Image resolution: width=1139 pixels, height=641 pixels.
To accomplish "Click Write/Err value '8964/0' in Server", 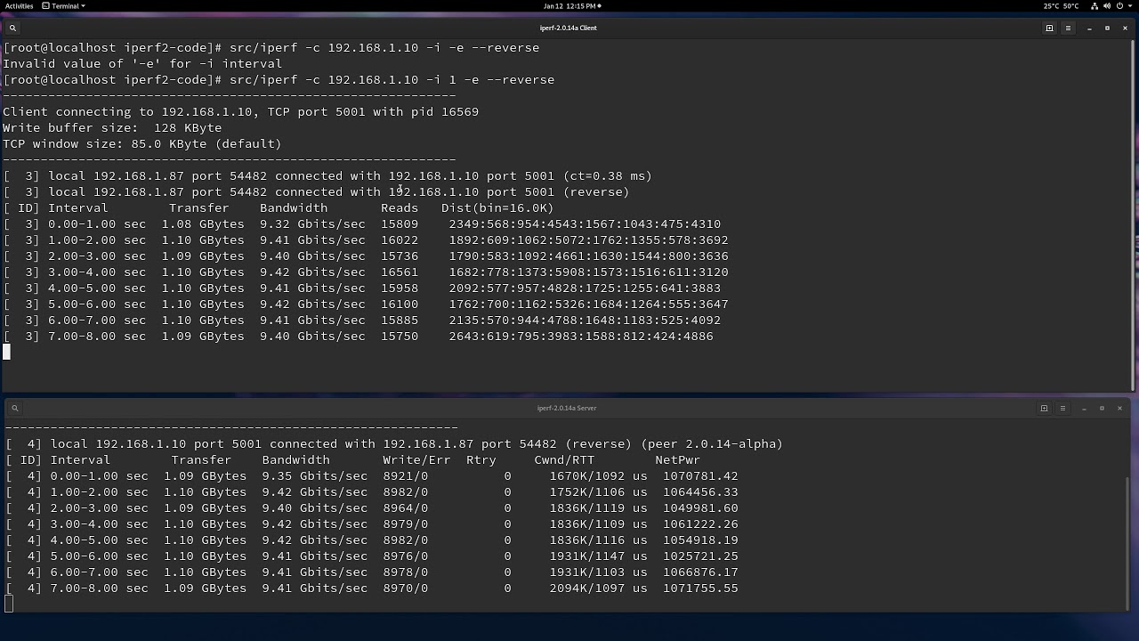I will tap(406, 507).
